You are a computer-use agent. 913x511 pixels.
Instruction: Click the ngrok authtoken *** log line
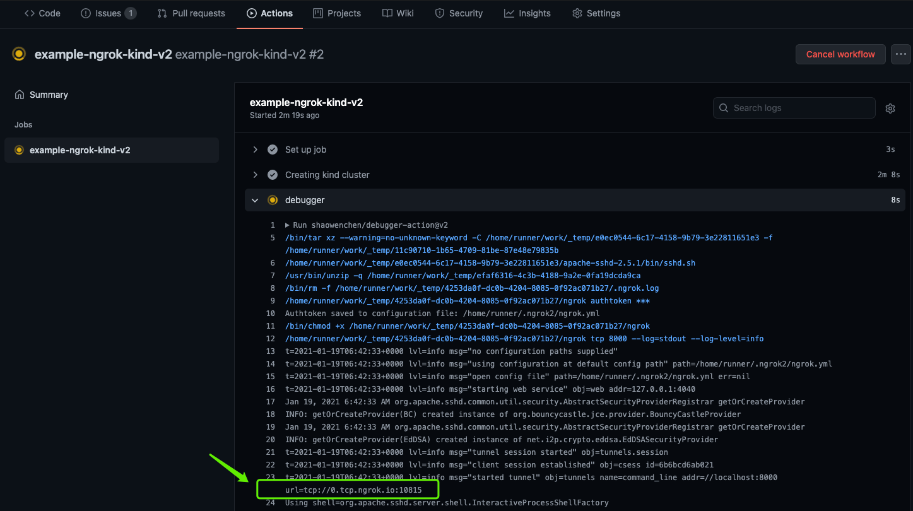point(468,301)
